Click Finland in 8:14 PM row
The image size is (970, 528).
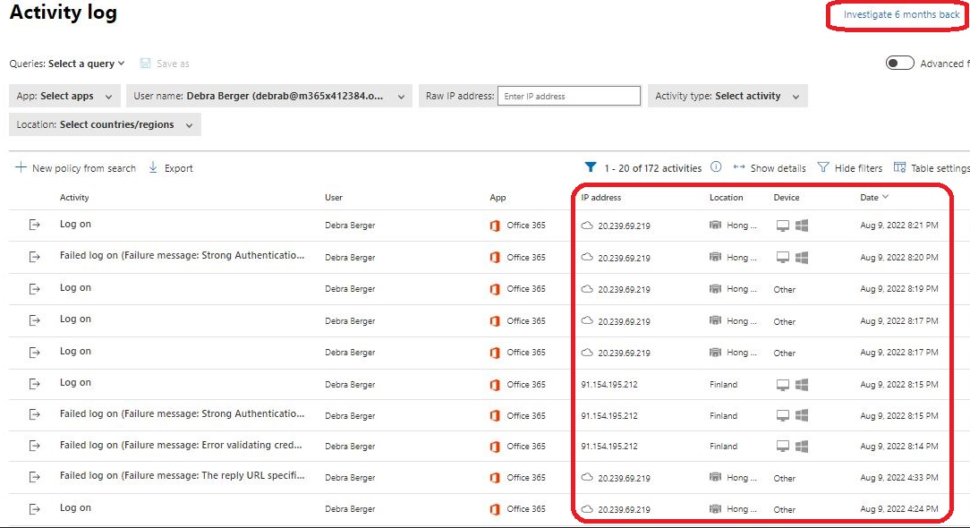click(x=723, y=447)
